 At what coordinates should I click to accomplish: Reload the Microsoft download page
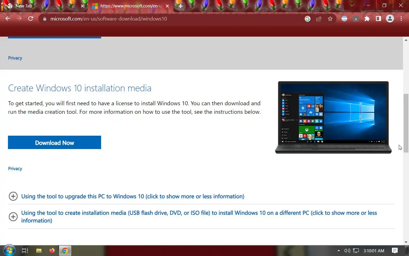coord(31,19)
